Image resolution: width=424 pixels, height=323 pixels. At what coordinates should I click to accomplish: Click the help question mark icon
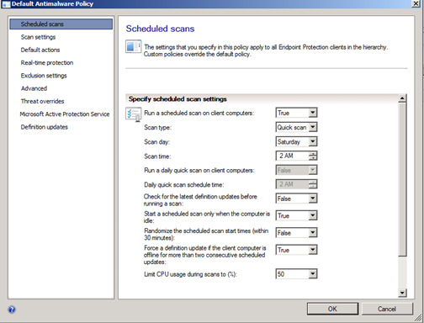click(x=12, y=310)
